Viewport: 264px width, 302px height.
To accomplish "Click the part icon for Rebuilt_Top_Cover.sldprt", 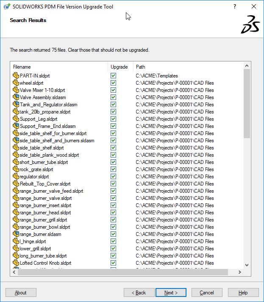I will [16, 183].
